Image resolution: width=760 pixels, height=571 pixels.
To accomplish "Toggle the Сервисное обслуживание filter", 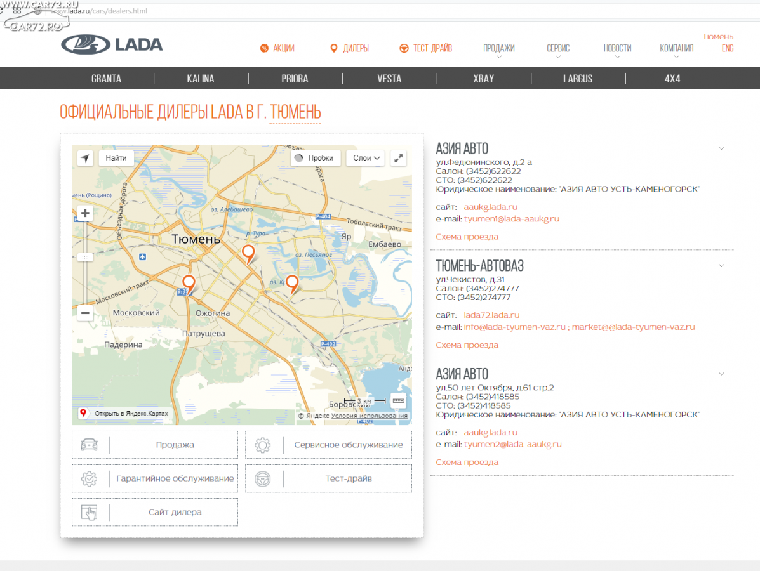I will [329, 445].
